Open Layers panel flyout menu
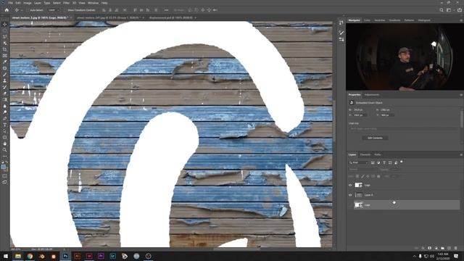The width and height of the screenshot is (464, 261). 461,154
